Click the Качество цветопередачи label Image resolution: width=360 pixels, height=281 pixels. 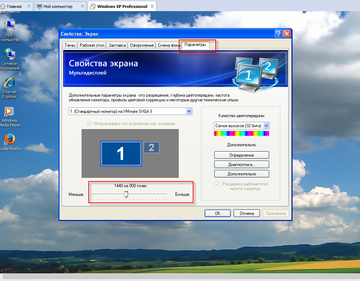click(242, 116)
